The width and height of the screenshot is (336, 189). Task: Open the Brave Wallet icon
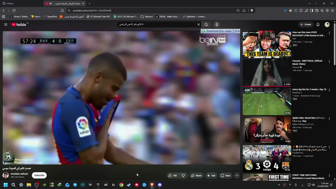(317, 10)
